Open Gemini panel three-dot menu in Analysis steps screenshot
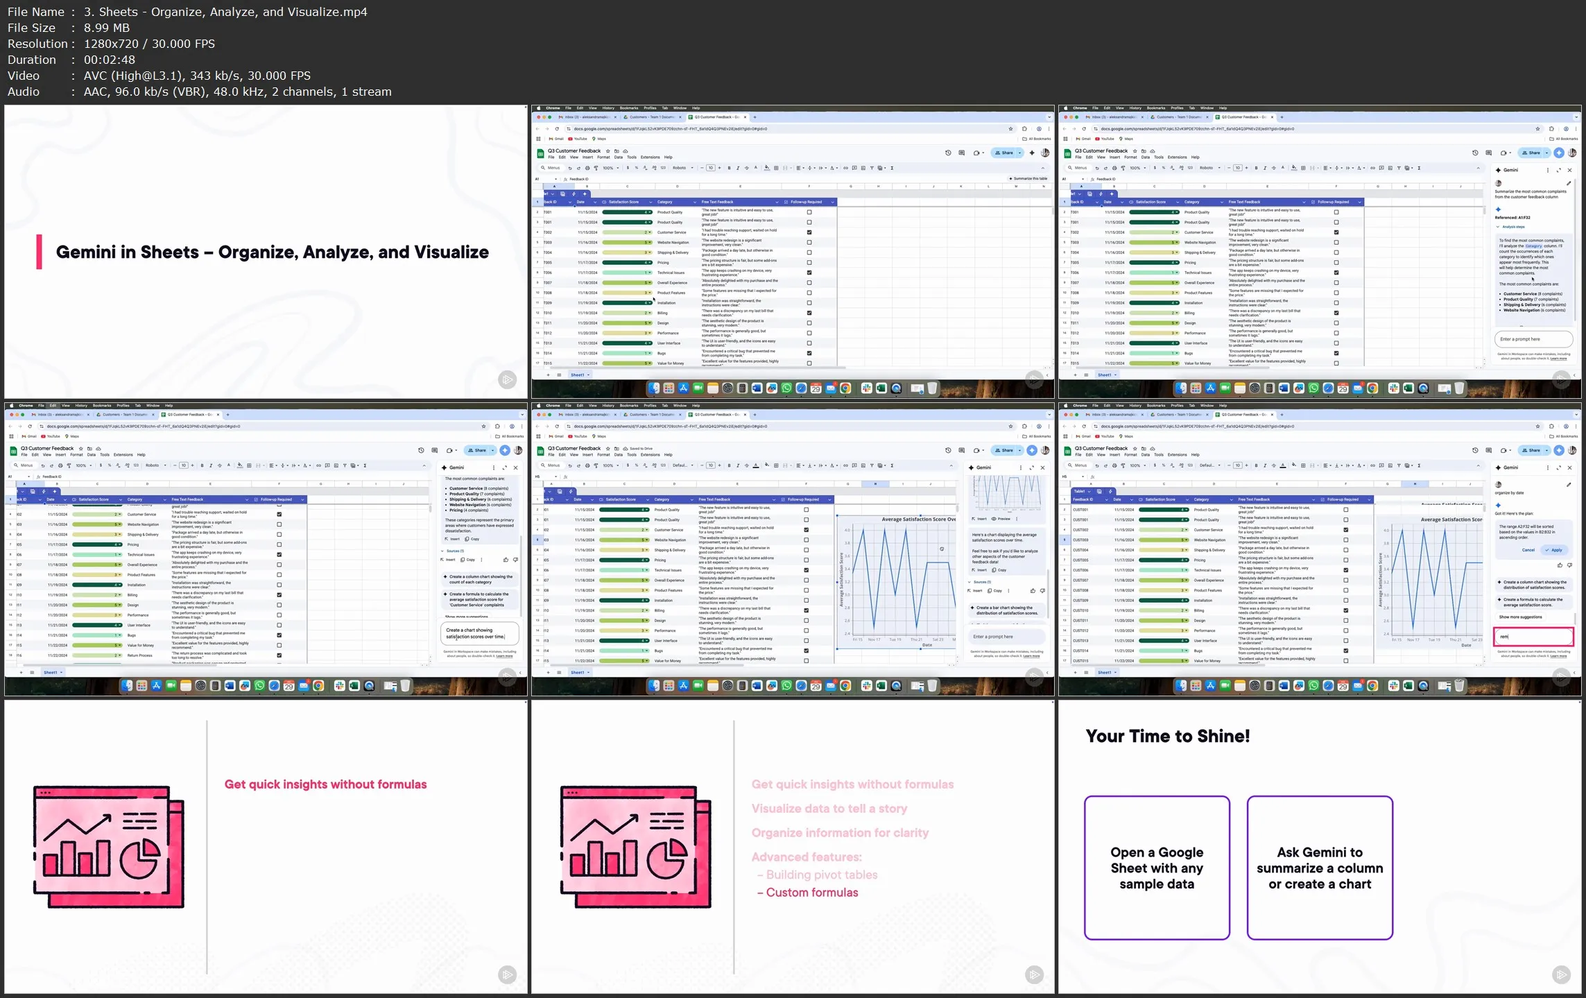 1548,170
